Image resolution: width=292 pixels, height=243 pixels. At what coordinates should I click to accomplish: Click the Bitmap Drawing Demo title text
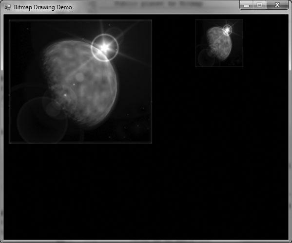[x=43, y=7]
